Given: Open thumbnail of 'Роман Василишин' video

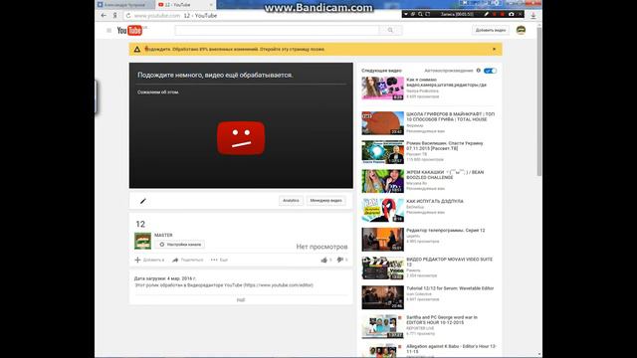Looking at the screenshot, I should coord(382,152).
